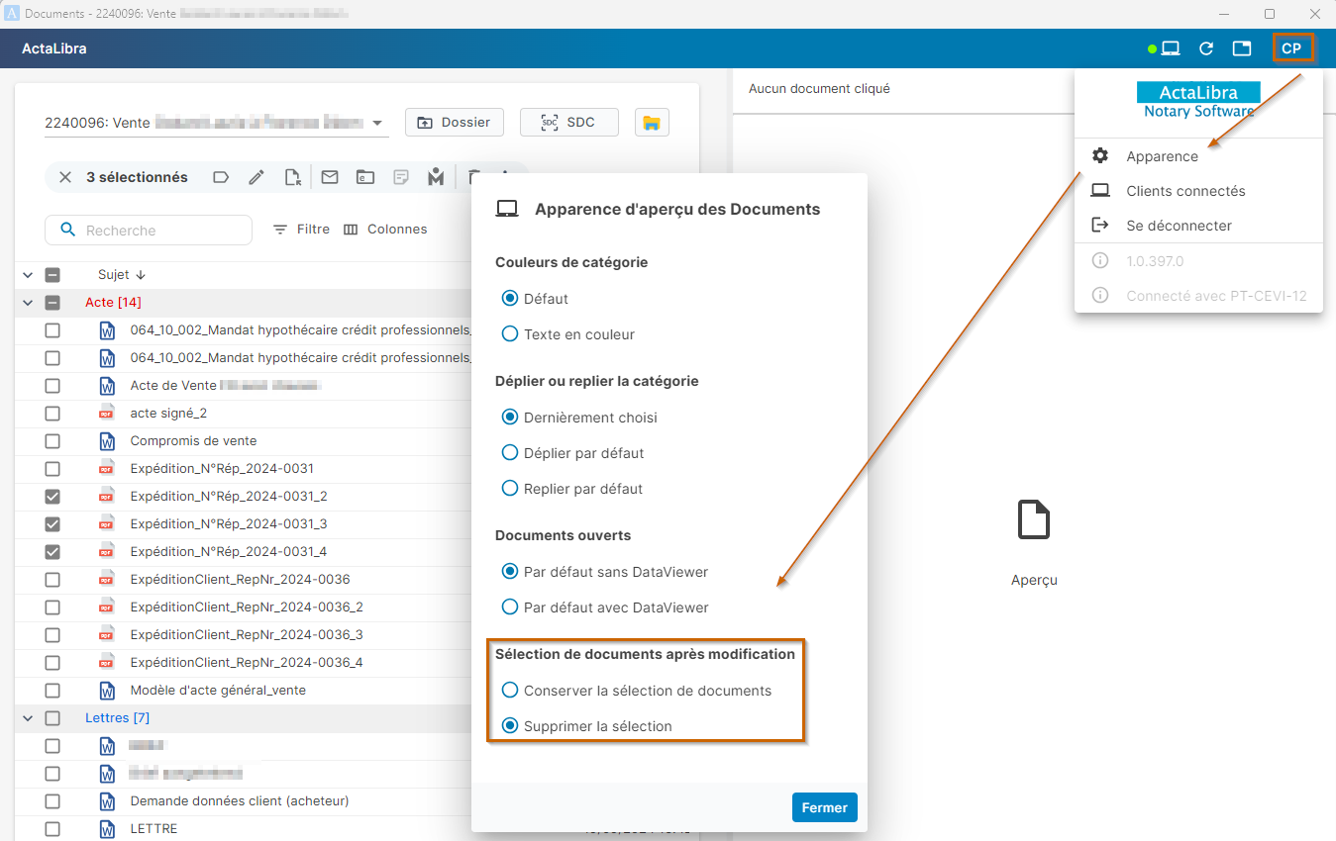Click the Sujet column header
The height and width of the screenshot is (841, 1336).
click(x=114, y=275)
